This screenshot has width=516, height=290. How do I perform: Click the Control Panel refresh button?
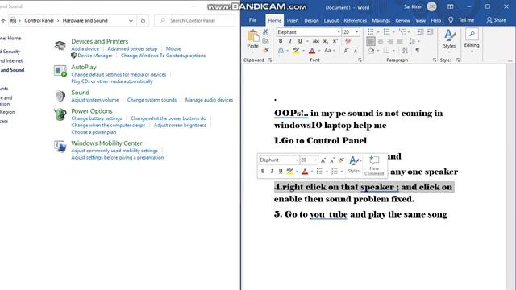pyautogui.click(x=143, y=20)
